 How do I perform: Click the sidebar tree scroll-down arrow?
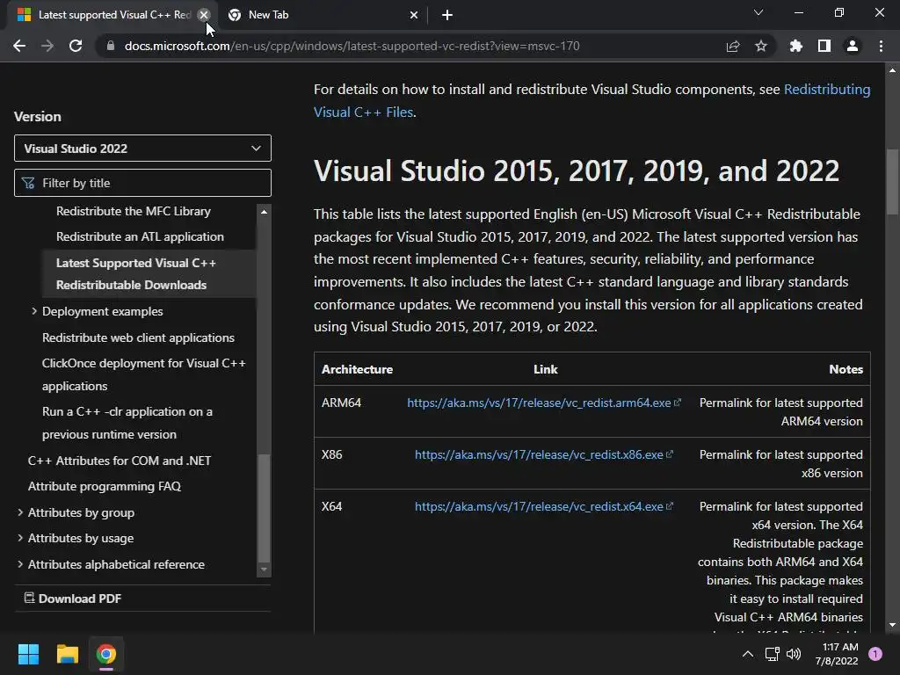click(264, 570)
